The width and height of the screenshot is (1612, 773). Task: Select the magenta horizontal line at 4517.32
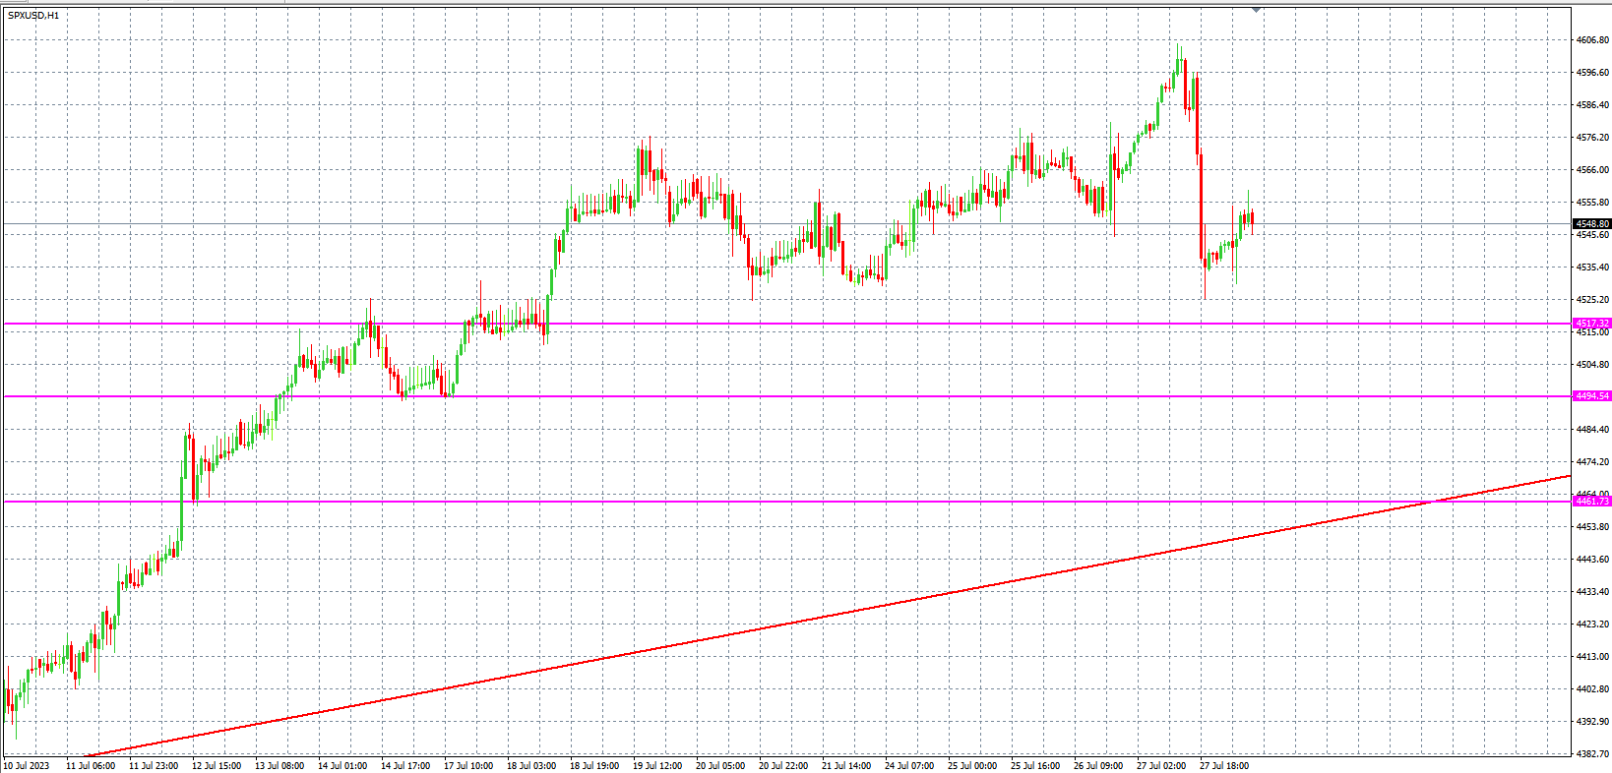point(787,323)
